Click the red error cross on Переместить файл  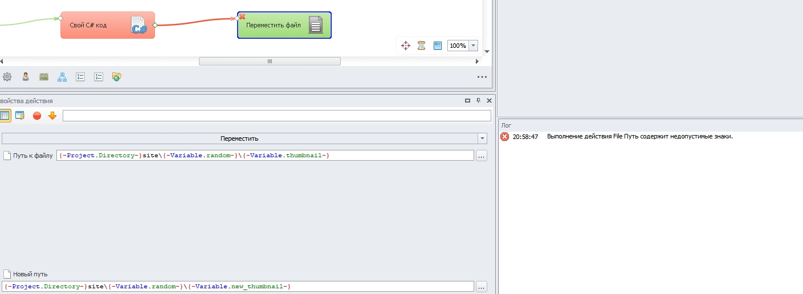(x=242, y=17)
